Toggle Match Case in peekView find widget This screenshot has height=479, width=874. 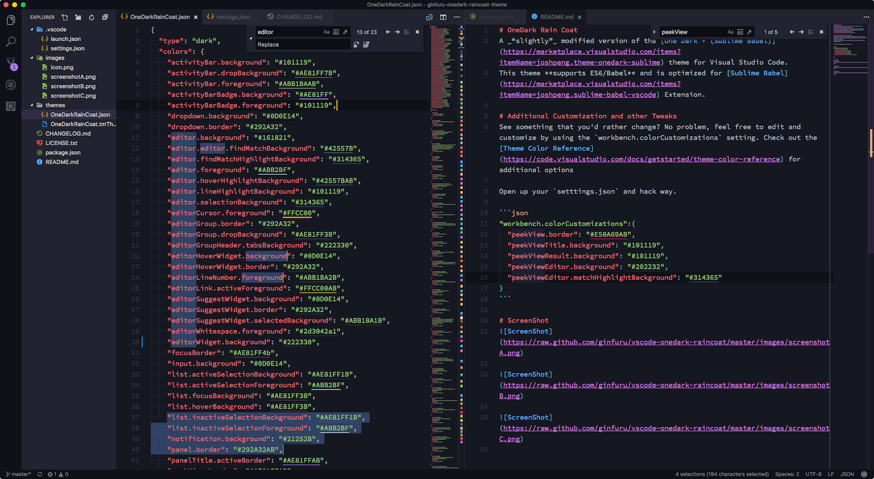tap(730, 32)
